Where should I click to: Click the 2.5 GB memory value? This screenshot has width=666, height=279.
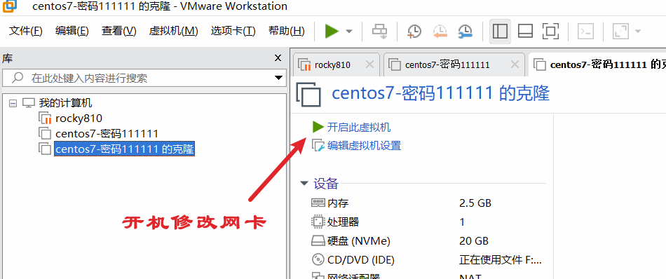(475, 203)
